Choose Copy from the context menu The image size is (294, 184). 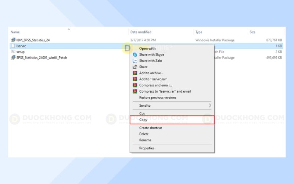[x=143, y=120]
